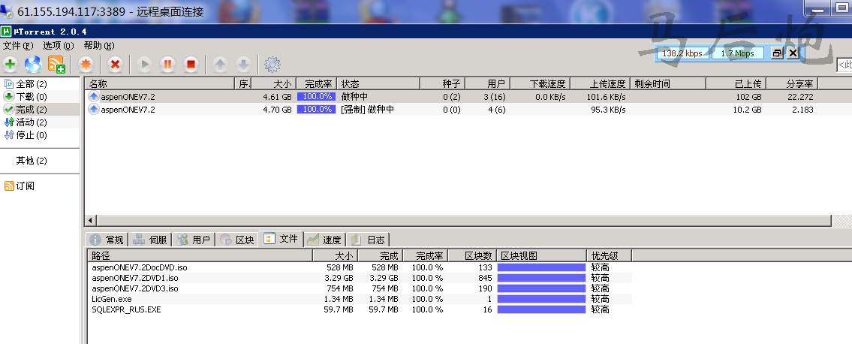Click the remote desktop connection title icon
The height and width of the screenshot is (344, 852).
click(8, 11)
